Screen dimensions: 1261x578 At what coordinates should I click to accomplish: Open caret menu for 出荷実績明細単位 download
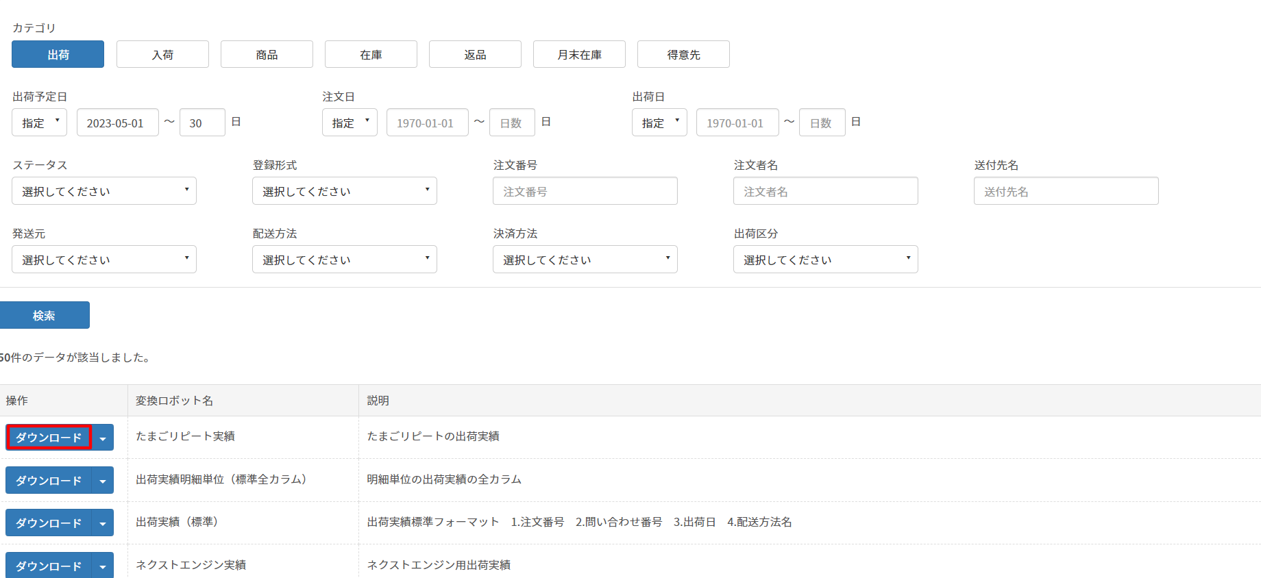click(x=103, y=481)
